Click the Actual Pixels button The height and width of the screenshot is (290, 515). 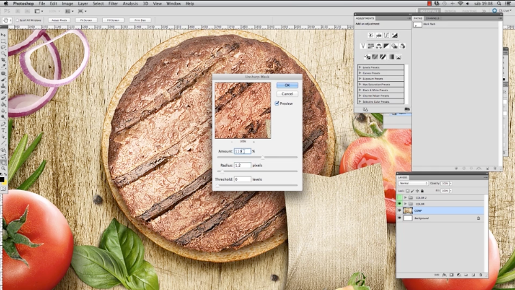[59, 20]
